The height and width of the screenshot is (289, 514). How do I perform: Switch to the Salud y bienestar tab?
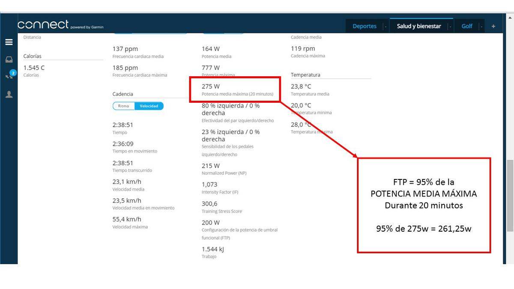click(418, 26)
